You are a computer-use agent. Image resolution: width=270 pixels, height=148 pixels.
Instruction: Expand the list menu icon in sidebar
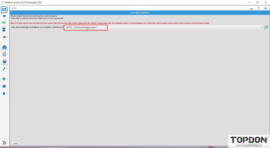(4, 37)
